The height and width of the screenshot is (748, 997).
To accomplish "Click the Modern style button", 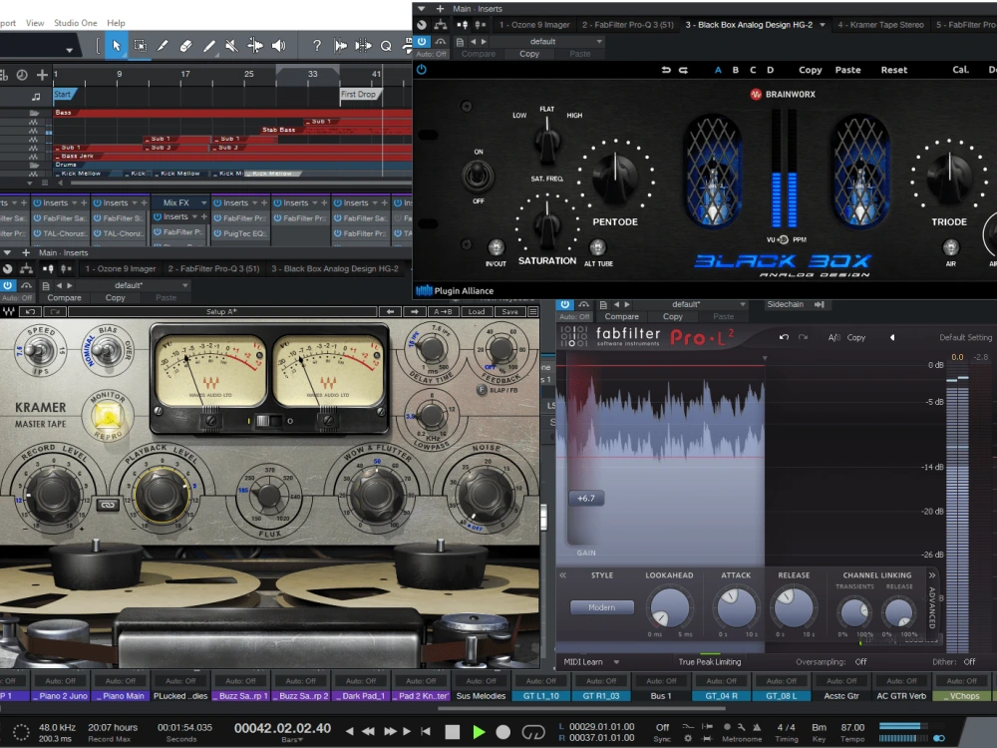I will pyautogui.click(x=601, y=606).
